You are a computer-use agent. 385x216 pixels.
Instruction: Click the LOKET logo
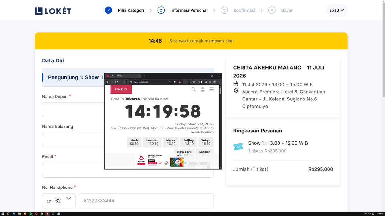point(53,10)
